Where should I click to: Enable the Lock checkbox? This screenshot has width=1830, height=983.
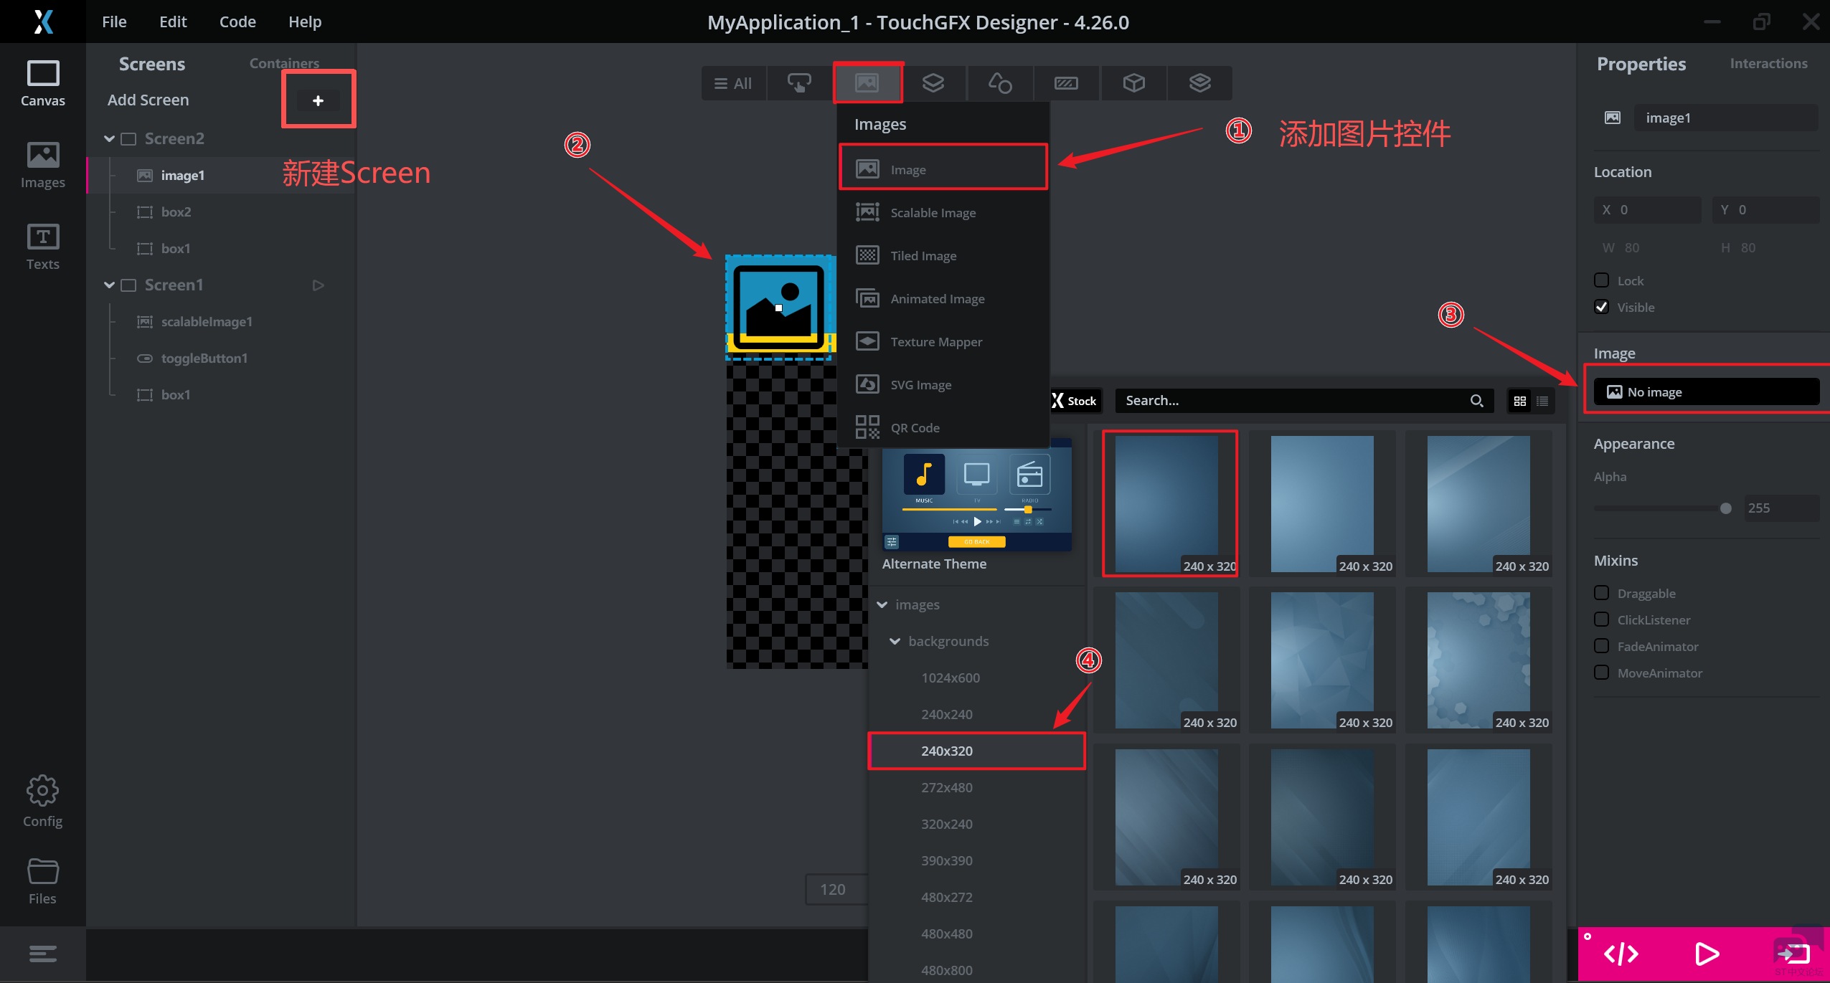(x=1601, y=280)
